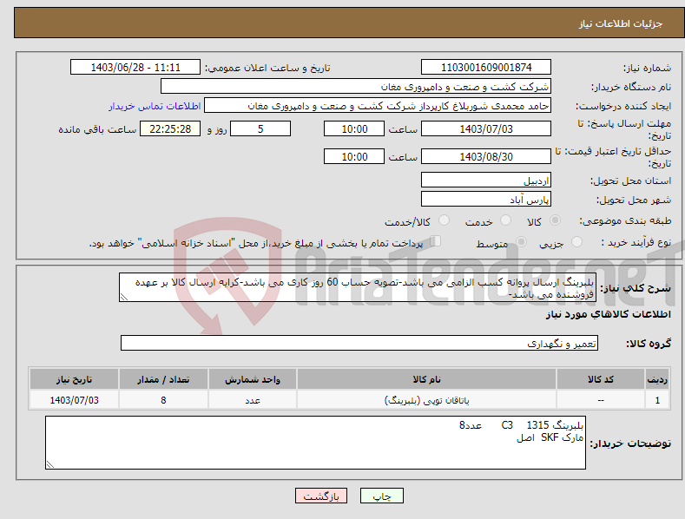Click the buyer organization name field
Screen dimensions: 685x519
tap(356, 86)
